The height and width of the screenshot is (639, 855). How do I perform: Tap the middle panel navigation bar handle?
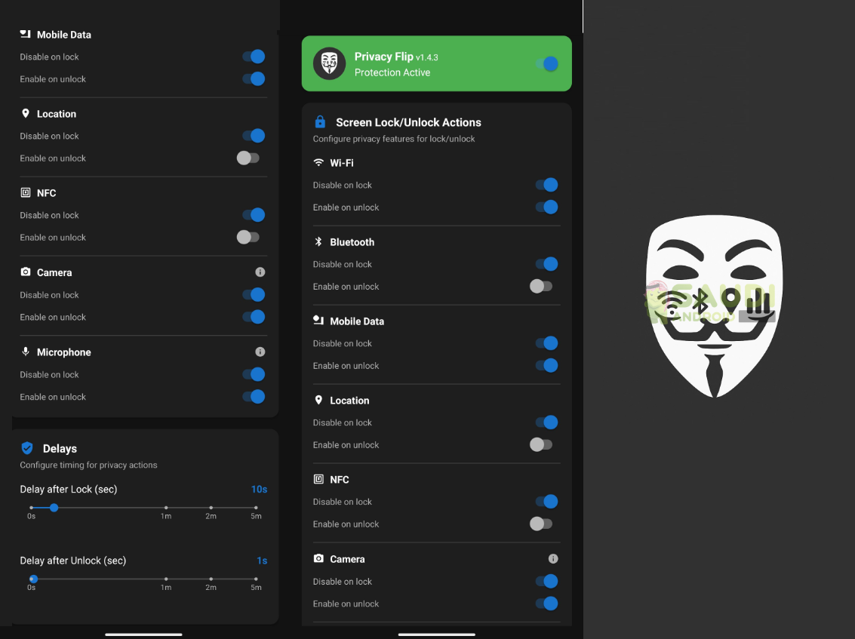click(436, 634)
